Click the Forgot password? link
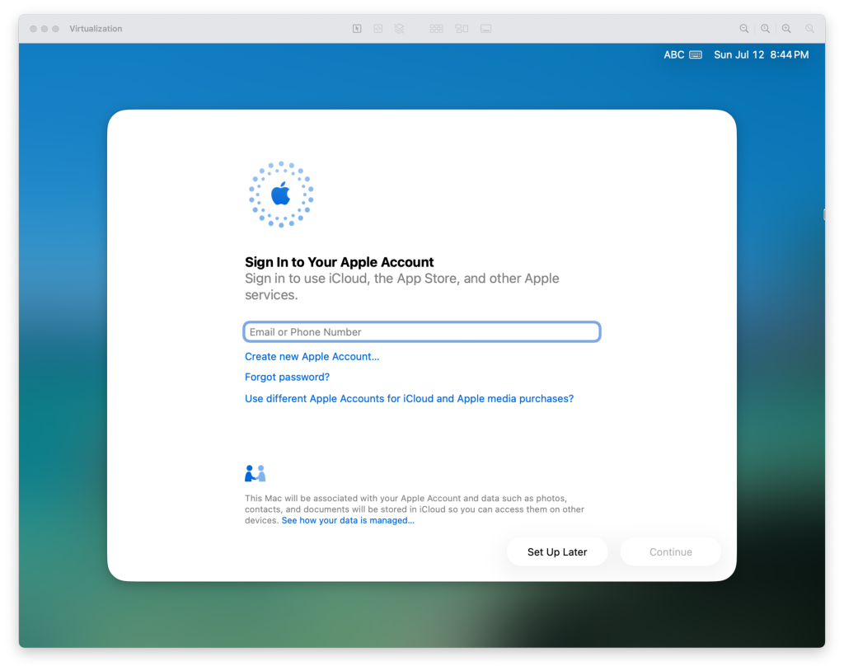 pyautogui.click(x=287, y=377)
